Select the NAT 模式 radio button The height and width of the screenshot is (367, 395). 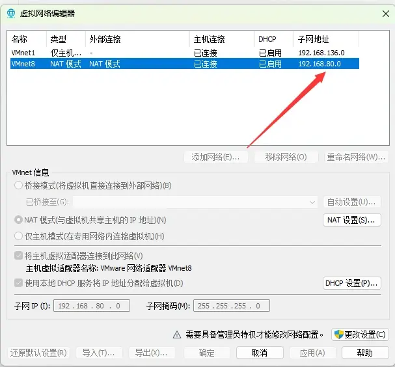point(18,220)
